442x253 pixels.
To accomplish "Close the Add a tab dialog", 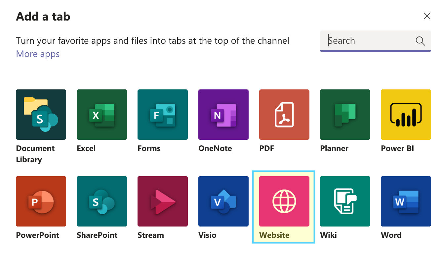I will click(427, 16).
